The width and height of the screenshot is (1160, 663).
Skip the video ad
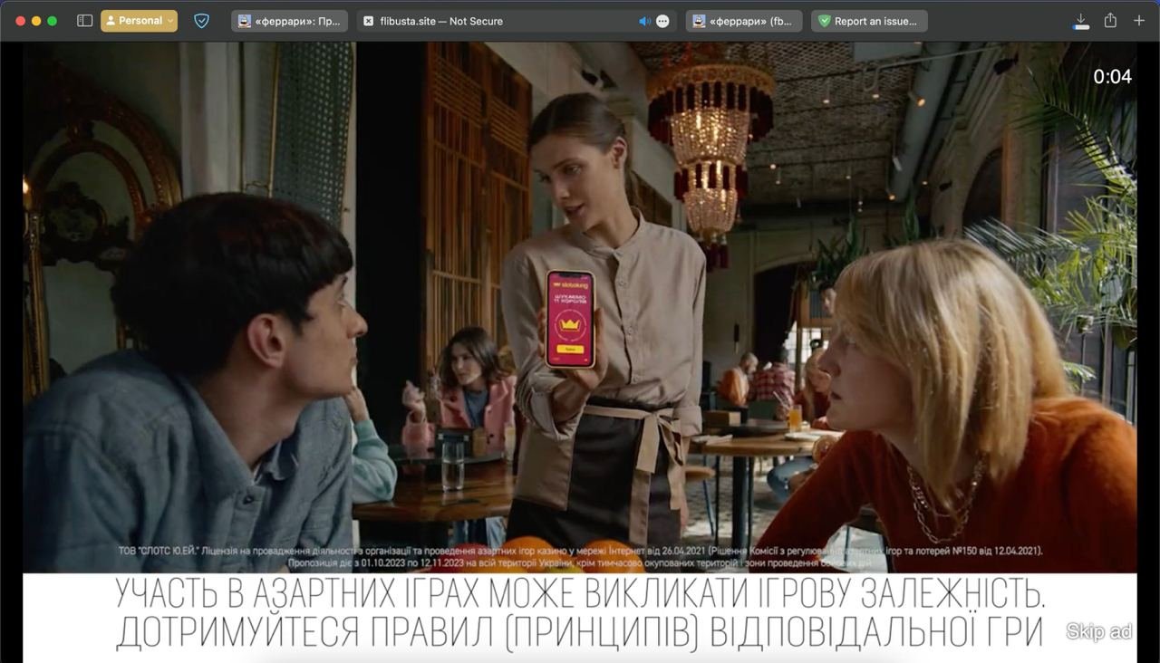[x=1098, y=631]
